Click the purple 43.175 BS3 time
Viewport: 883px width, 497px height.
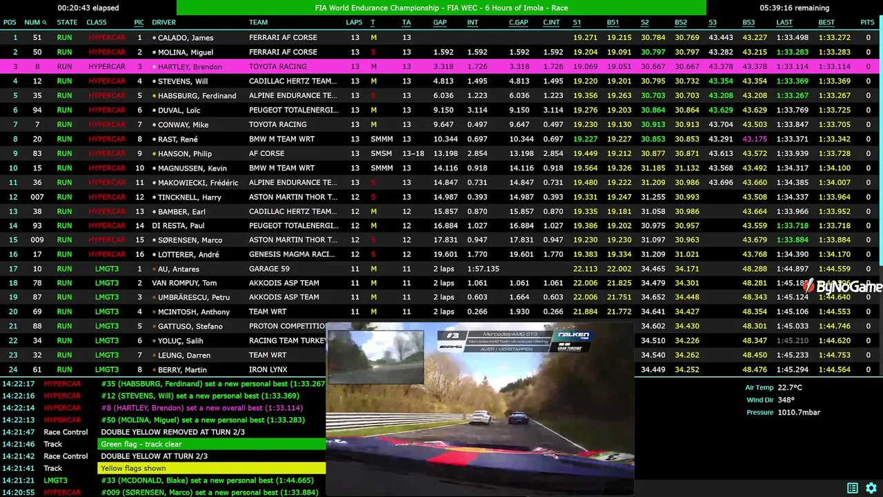tap(755, 139)
